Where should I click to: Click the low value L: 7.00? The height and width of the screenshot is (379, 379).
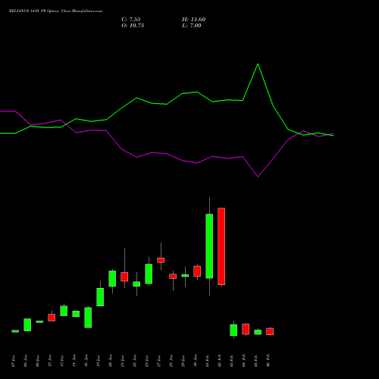click(192, 26)
